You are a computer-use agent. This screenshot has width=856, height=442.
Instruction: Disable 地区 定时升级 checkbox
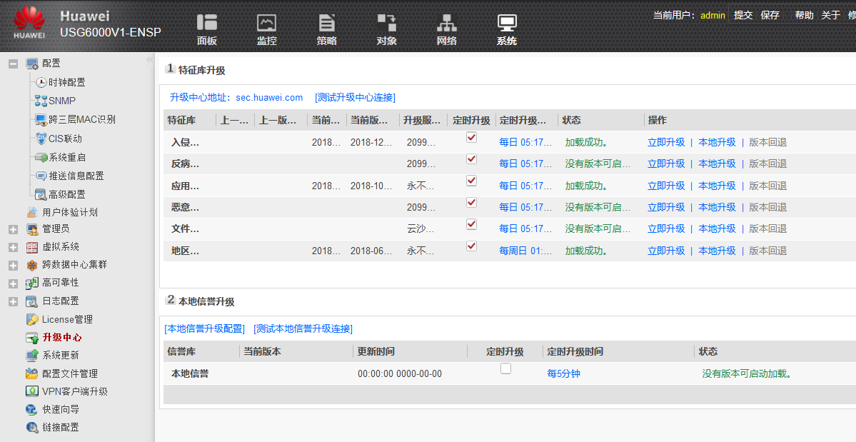pos(471,246)
